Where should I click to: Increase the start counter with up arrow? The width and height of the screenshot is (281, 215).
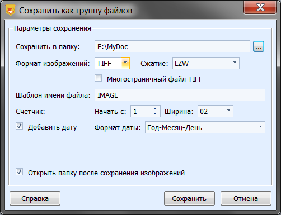[x=155, y=109]
